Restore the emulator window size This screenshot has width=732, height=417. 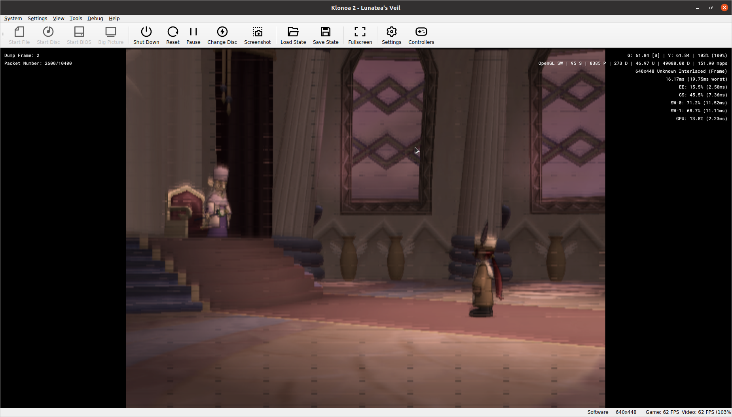711,8
